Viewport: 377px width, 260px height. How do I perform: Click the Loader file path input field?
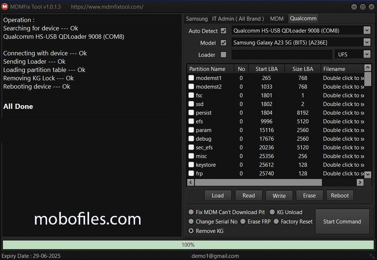coord(282,55)
